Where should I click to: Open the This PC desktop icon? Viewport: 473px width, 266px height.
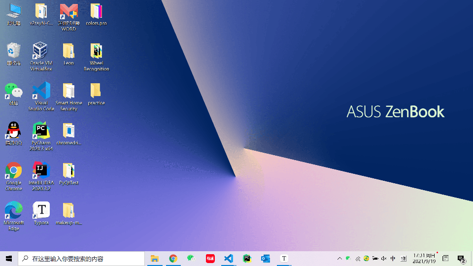pos(14,14)
